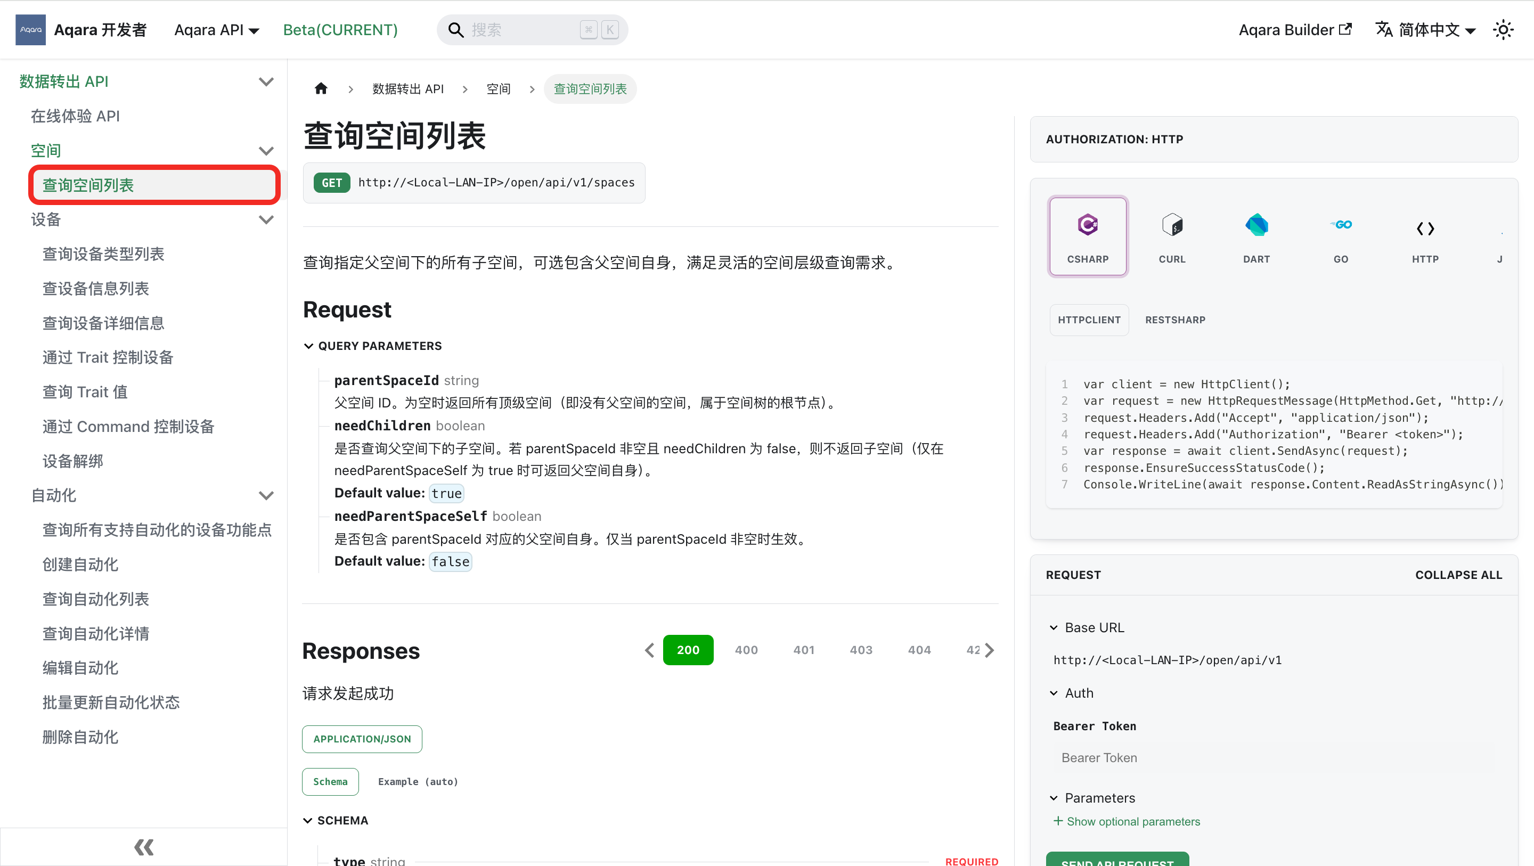The height and width of the screenshot is (866, 1534).
Task: Switch to the RESTSHARP tab
Action: click(x=1175, y=320)
